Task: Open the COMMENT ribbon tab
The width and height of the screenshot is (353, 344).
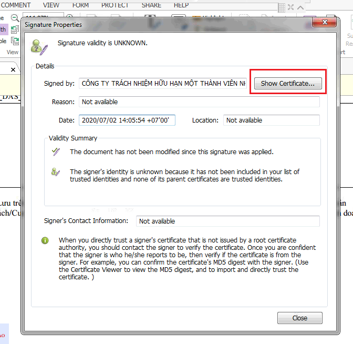Action: coord(15,5)
